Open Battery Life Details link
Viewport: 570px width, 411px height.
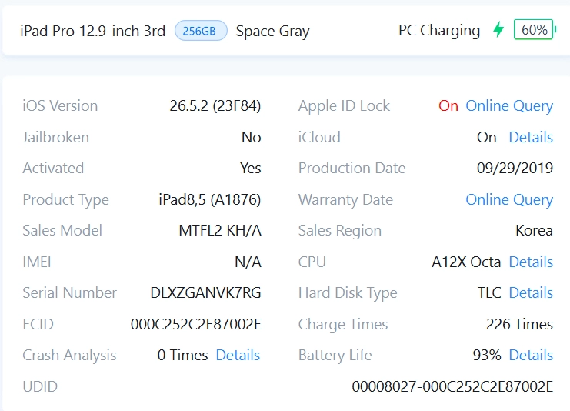coord(530,355)
